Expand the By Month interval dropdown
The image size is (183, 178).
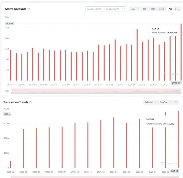pyautogui.click(x=150, y=102)
